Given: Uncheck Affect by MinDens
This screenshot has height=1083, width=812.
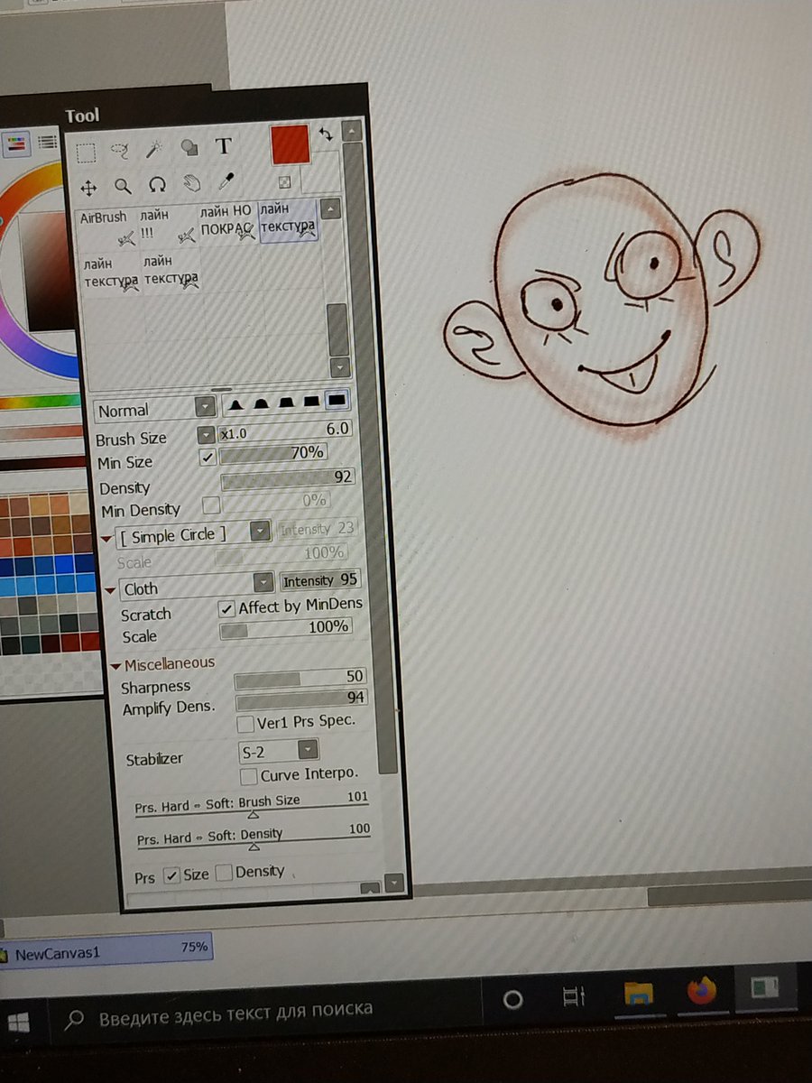Looking at the screenshot, I should click(227, 609).
